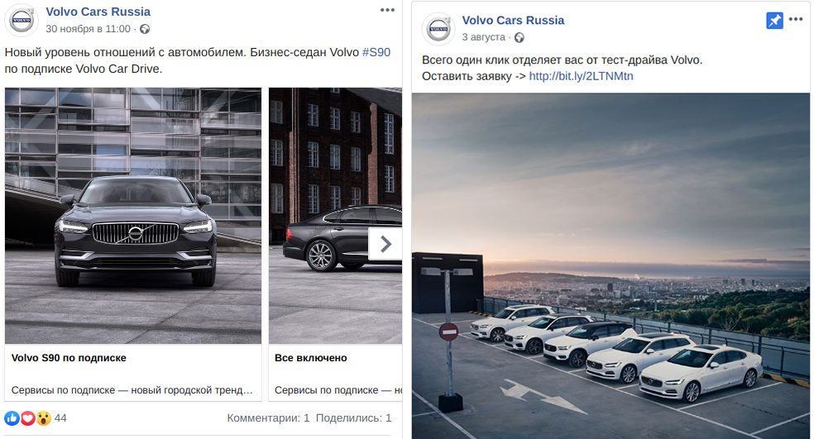The height and width of the screenshot is (439, 814).
Task: Open the white Volvo cars rooftop photo
Action: click(x=611, y=266)
